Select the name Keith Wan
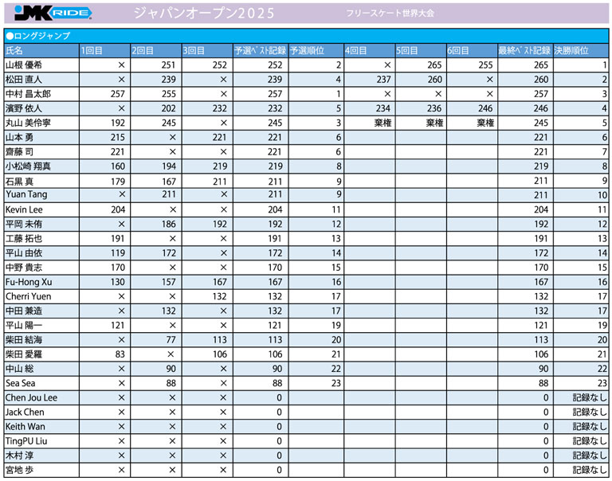The height and width of the screenshot is (481, 612). pos(25,426)
